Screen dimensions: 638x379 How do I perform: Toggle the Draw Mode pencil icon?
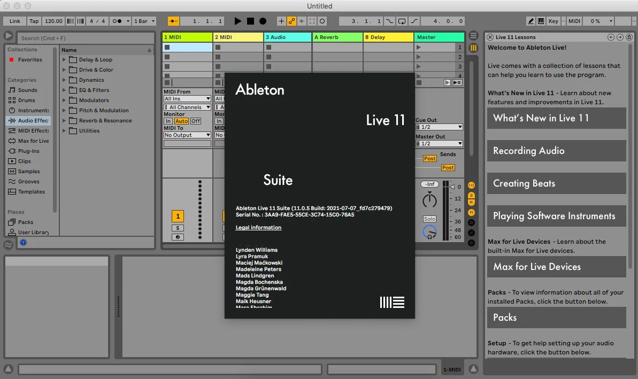[x=531, y=21]
